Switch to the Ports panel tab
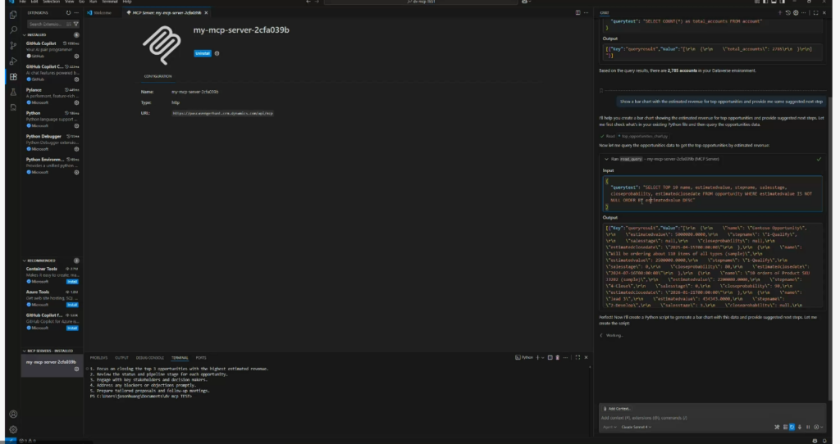This screenshot has width=840, height=444. pos(201,357)
